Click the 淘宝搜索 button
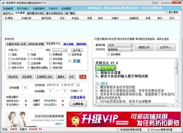 [27, 77]
